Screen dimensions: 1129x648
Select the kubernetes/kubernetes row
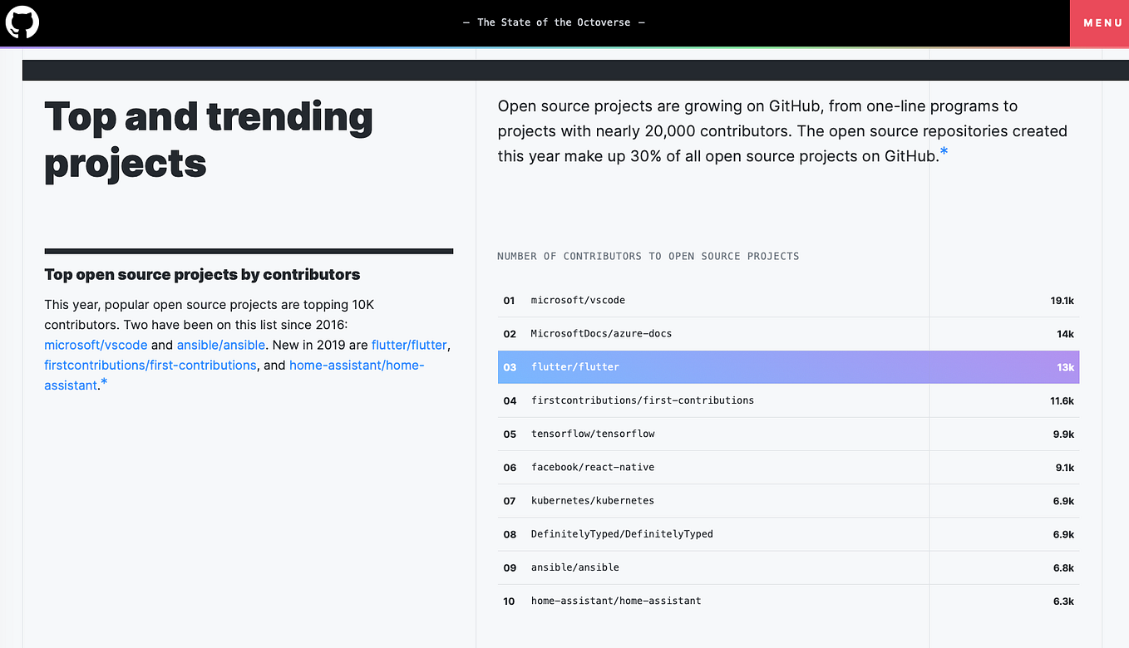coord(787,501)
